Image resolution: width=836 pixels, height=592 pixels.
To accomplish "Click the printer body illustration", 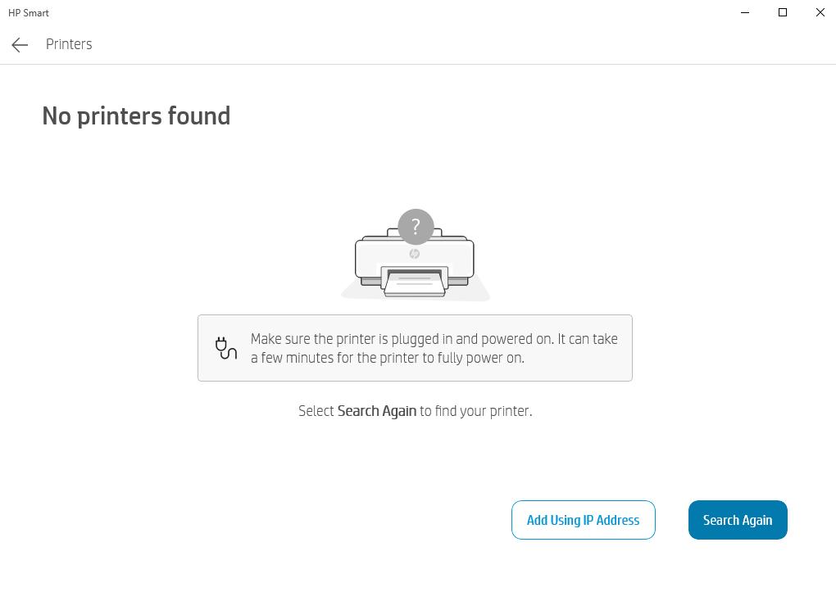I will 415,255.
